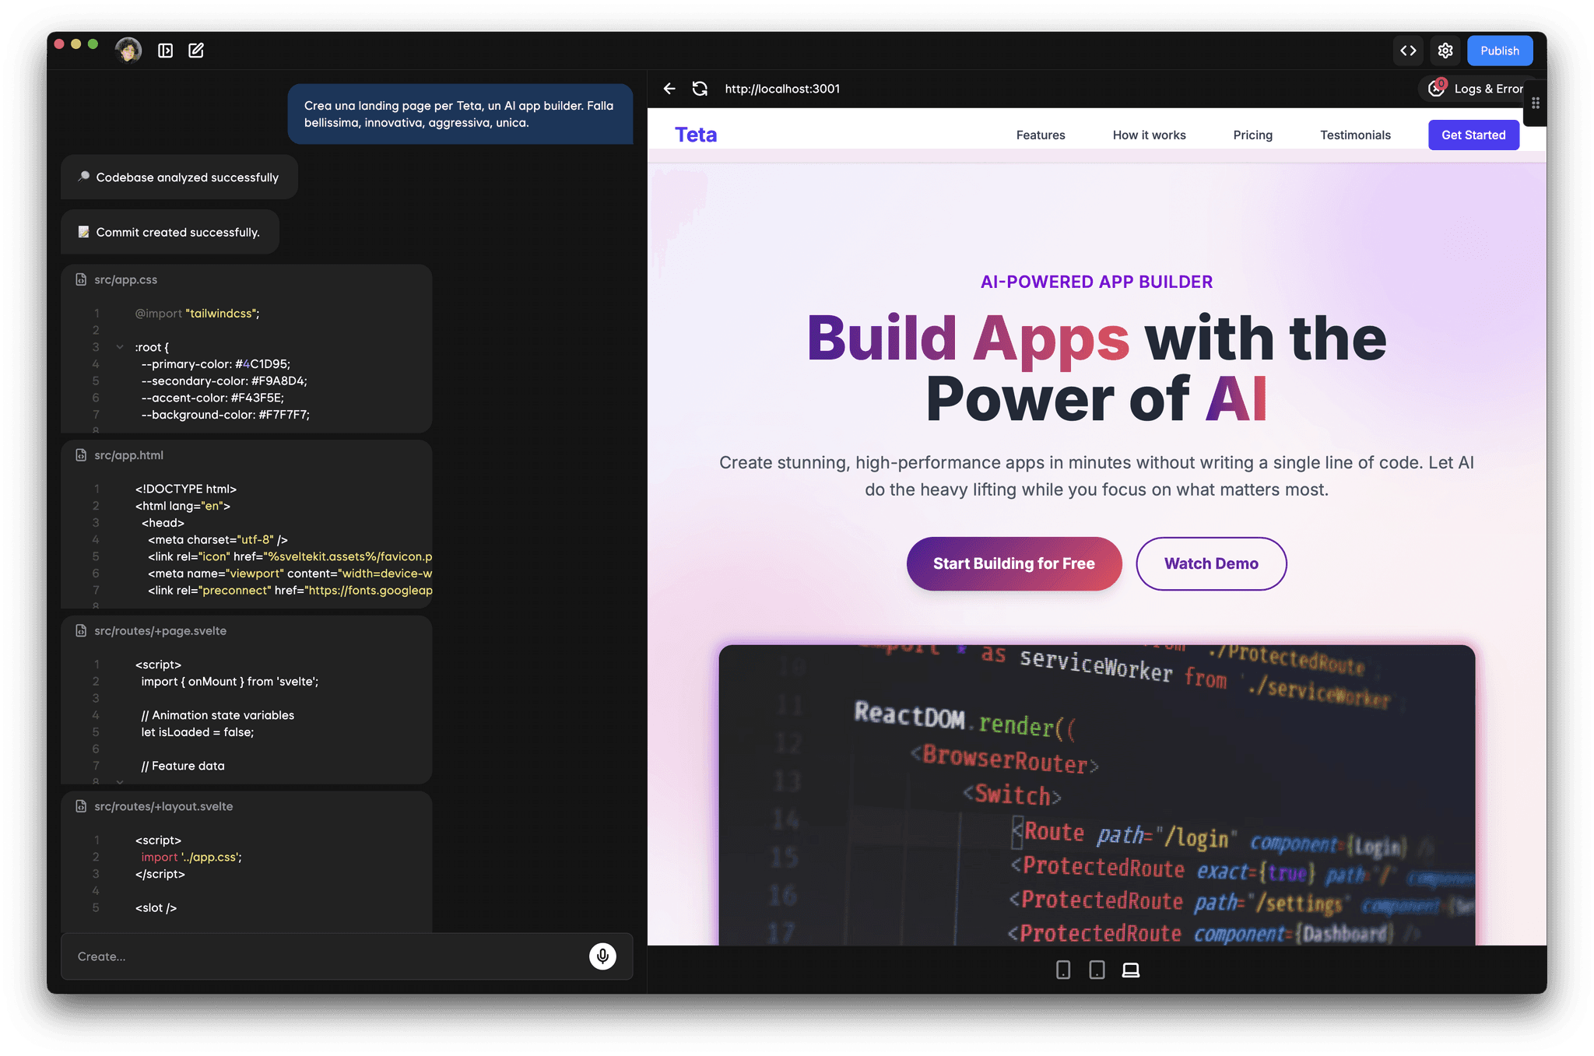The image size is (1594, 1056).
Task: Select the desktop preview mode
Action: (1130, 970)
